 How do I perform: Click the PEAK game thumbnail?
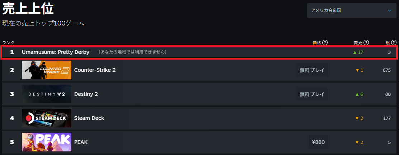[x=47, y=142]
